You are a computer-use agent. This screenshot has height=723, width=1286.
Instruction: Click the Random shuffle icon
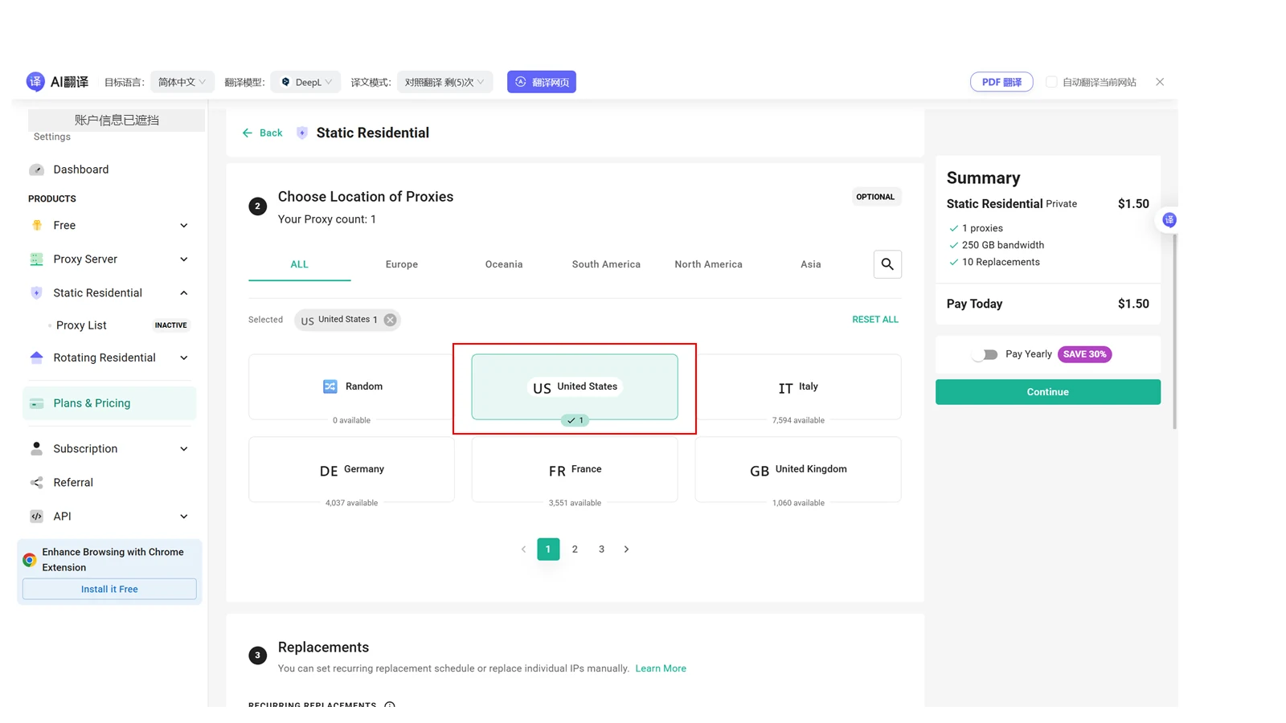coord(330,386)
